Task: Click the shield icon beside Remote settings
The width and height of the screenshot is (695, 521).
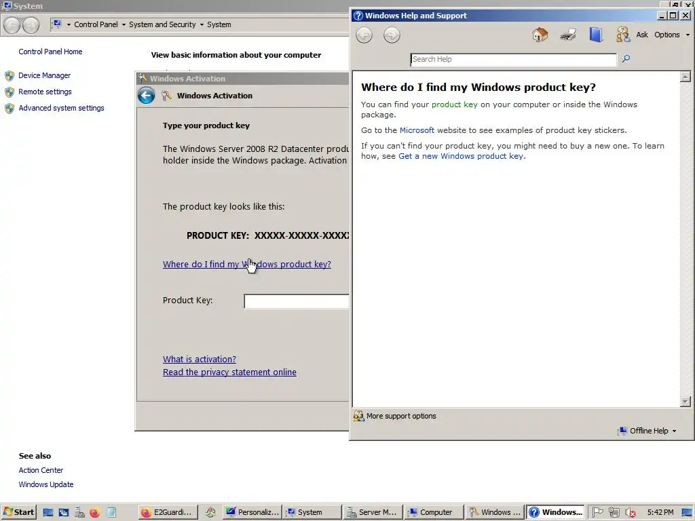Action: 10,92
